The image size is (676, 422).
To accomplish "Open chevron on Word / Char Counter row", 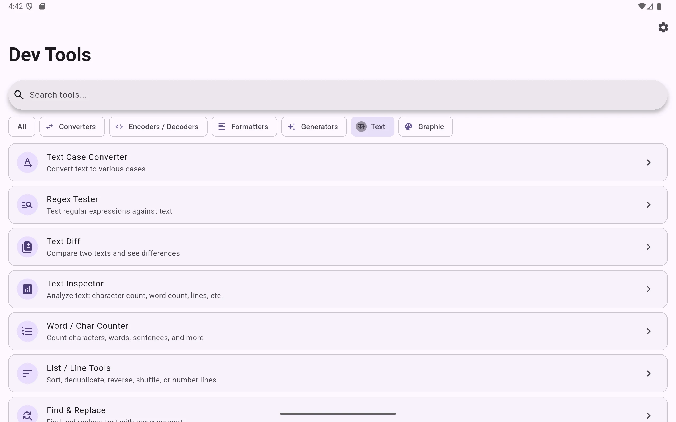I will [649, 331].
